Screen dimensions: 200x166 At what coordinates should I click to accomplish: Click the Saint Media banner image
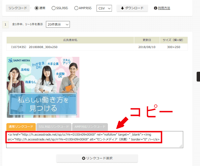click(x=43, y=87)
